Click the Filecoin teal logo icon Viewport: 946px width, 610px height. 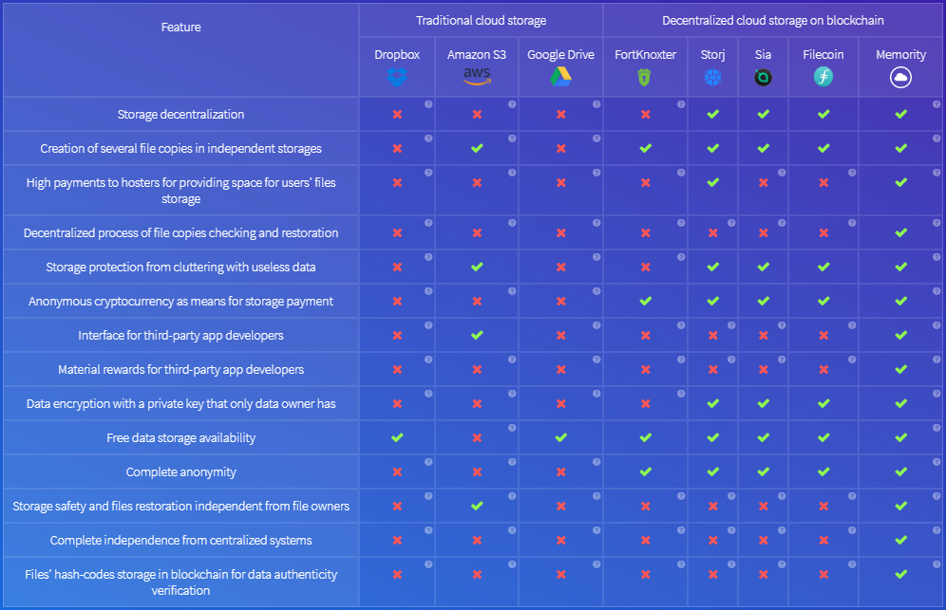pos(823,77)
